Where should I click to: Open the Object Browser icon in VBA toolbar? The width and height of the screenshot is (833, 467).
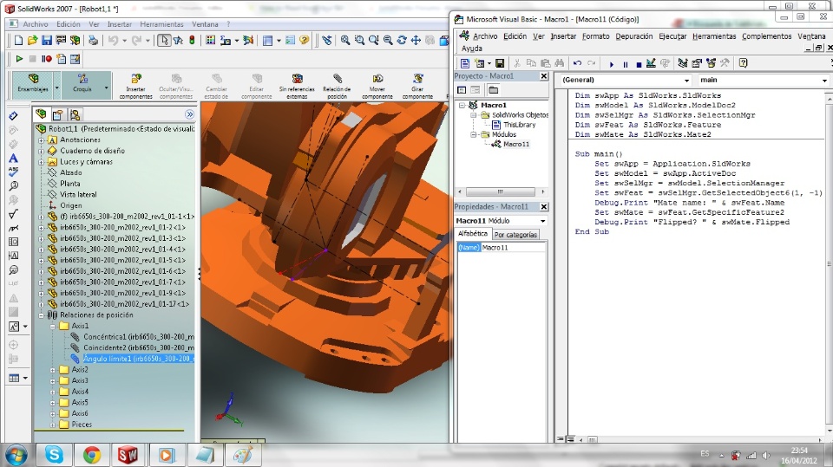(x=711, y=63)
